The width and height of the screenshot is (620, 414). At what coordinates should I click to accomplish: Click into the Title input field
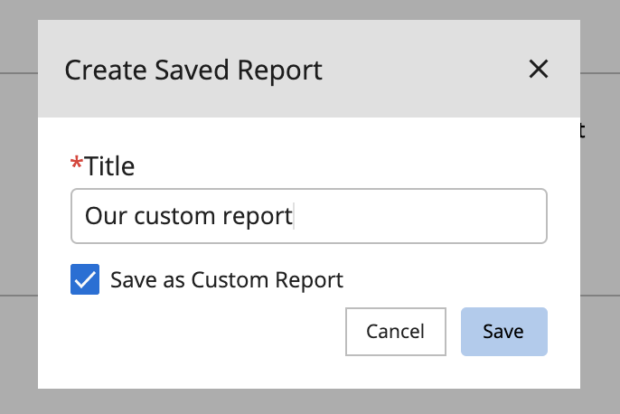[x=309, y=216]
